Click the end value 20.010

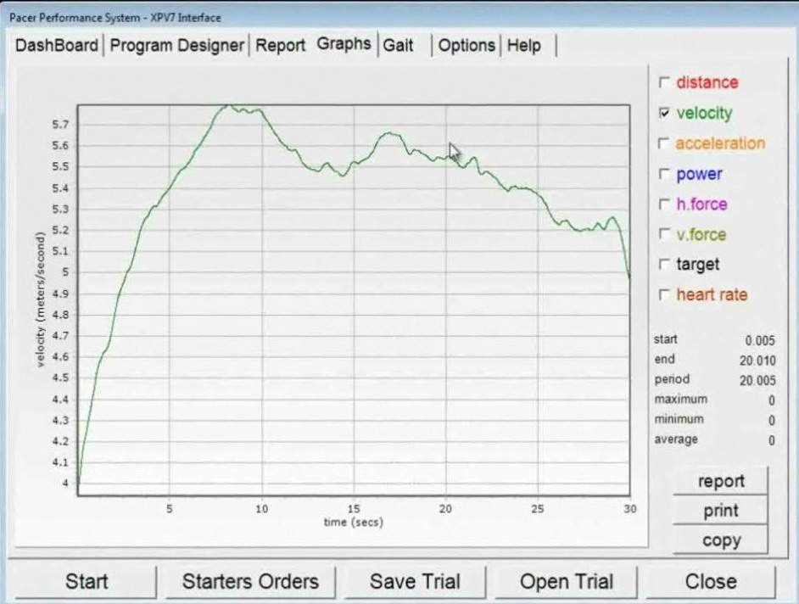757,361
